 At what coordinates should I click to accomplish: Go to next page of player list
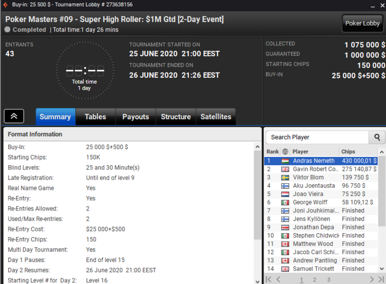tap(372, 279)
